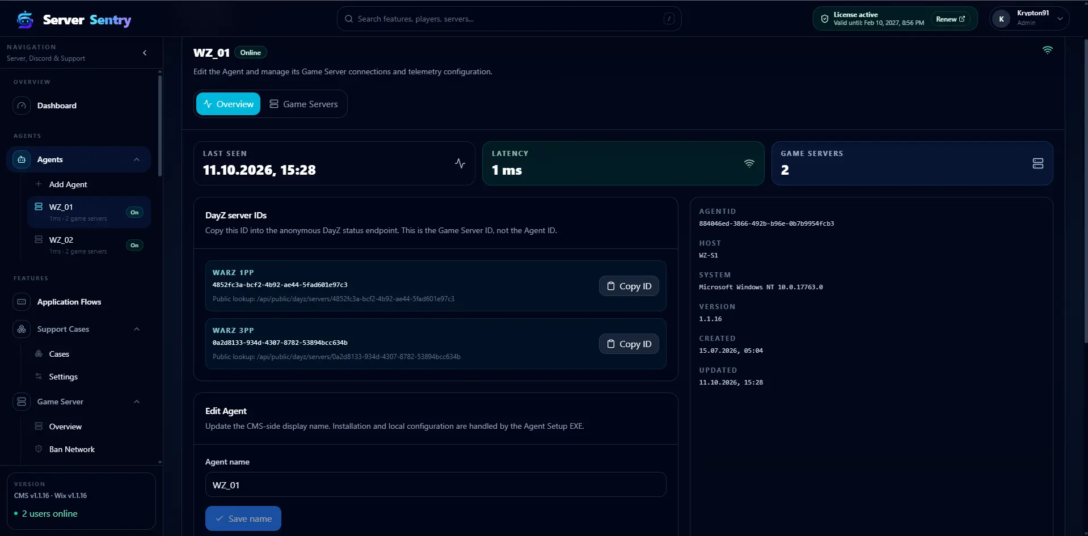Click the license shield icon
Viewport: 1088px width, 536px height.
click(824, 19)
